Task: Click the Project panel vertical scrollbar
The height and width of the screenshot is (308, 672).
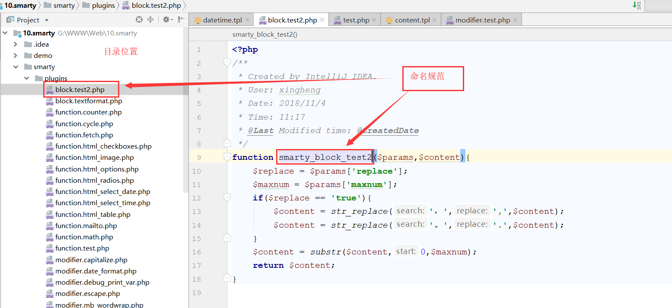Action: 186,110
